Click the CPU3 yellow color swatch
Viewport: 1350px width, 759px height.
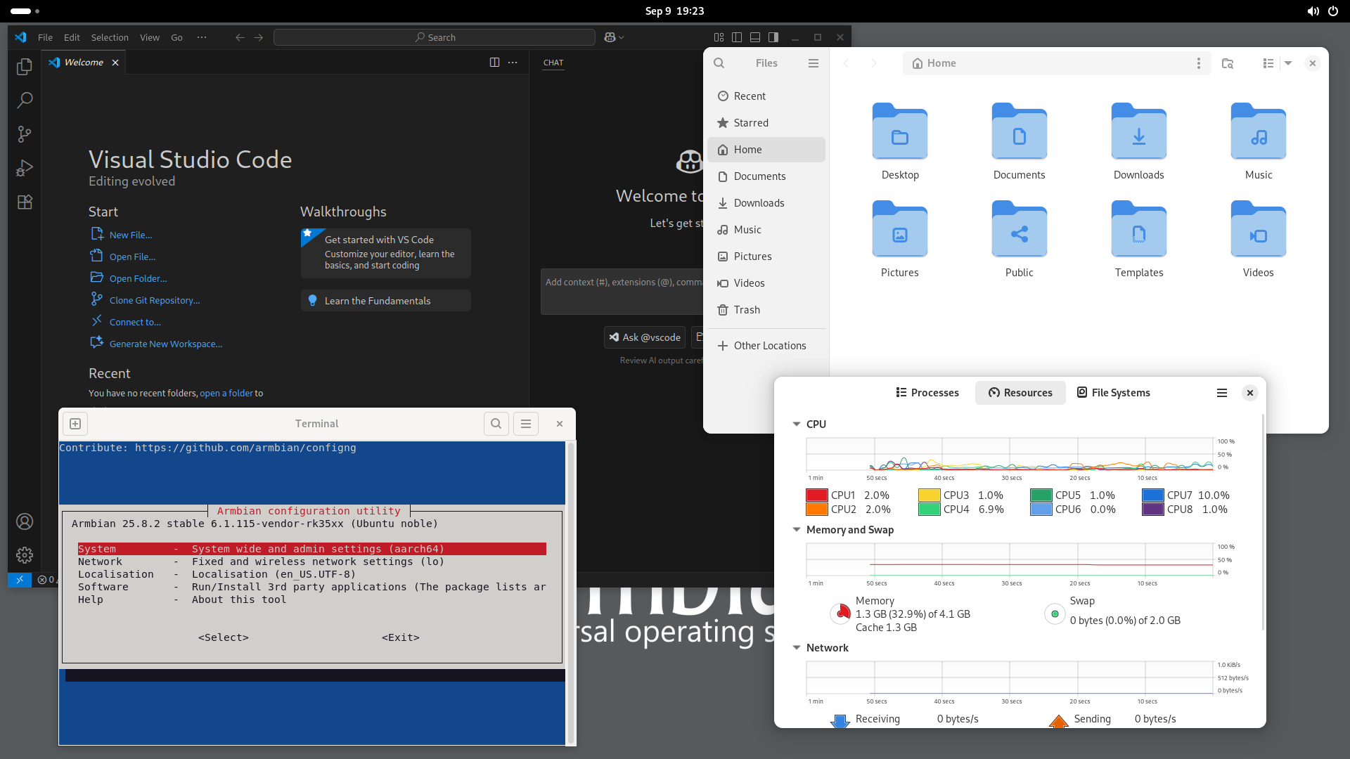[x=929, y=495]
